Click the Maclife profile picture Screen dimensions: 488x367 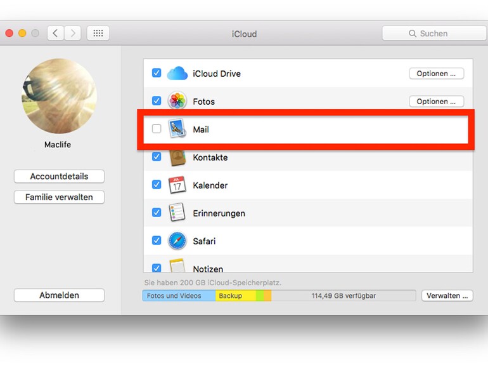click(59, 96)
